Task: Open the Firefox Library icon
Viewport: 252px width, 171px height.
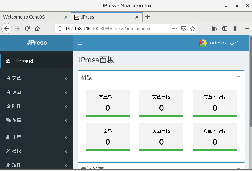Action: pos(215,29)
